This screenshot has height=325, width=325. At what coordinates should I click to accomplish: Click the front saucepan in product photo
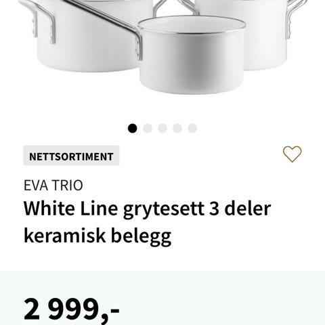click(x=192, y=56)
